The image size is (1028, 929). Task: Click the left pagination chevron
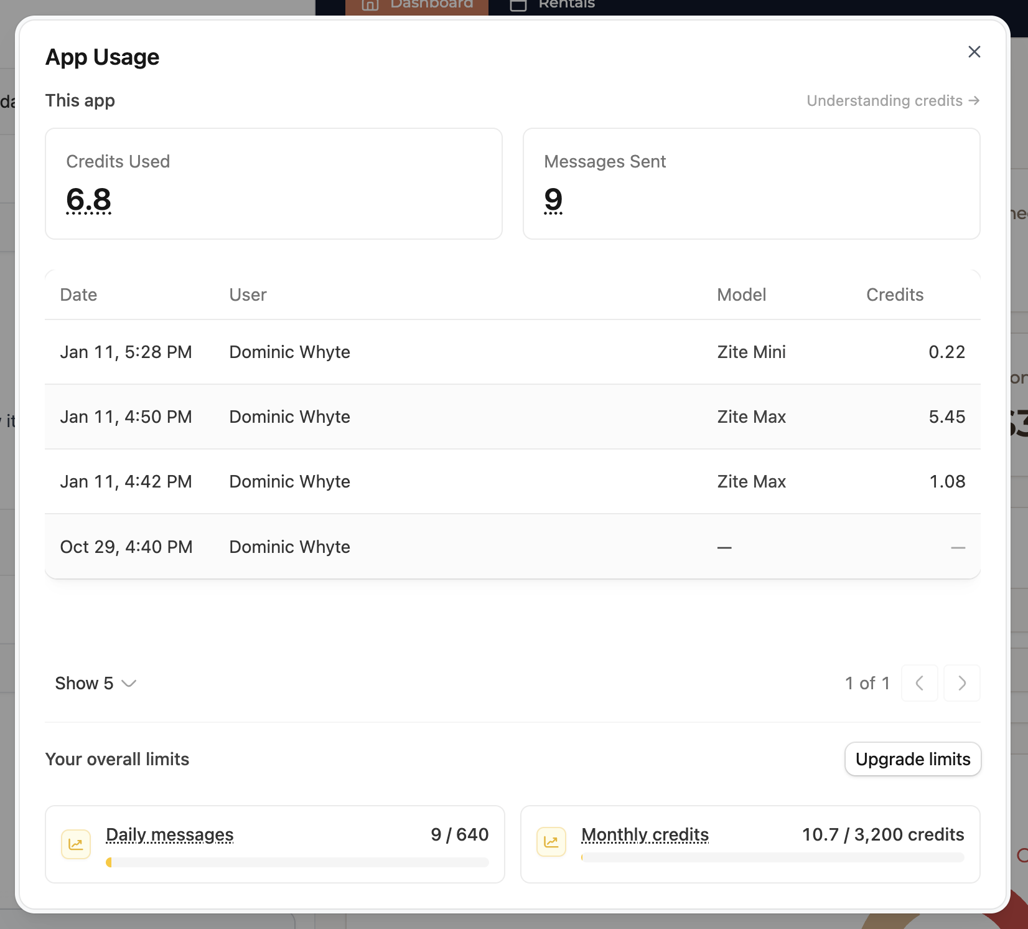(920, 683)
